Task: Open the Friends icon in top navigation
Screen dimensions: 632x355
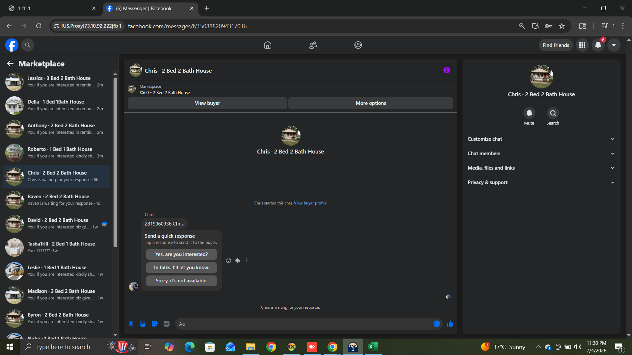Action: [x=313, y=45]
